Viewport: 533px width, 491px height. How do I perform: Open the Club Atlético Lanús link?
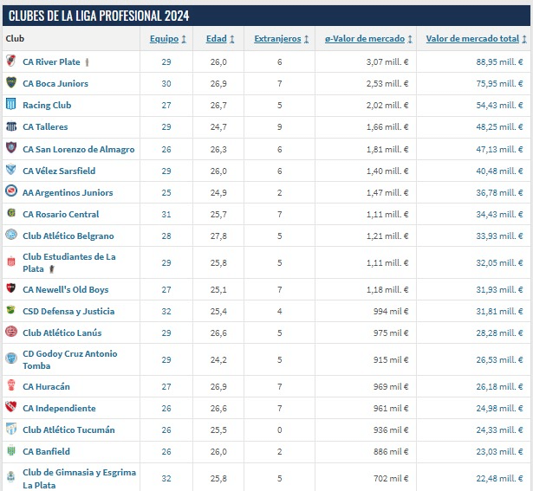pyautogui.click(x=62, y=333)
